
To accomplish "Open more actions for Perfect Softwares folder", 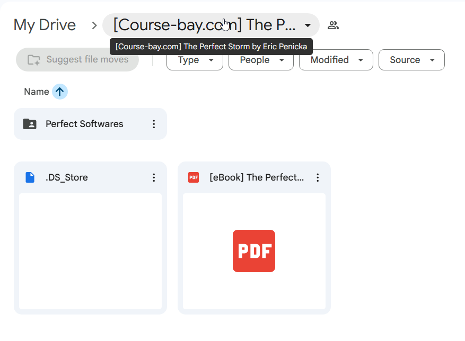I will (x=154, y=124).
